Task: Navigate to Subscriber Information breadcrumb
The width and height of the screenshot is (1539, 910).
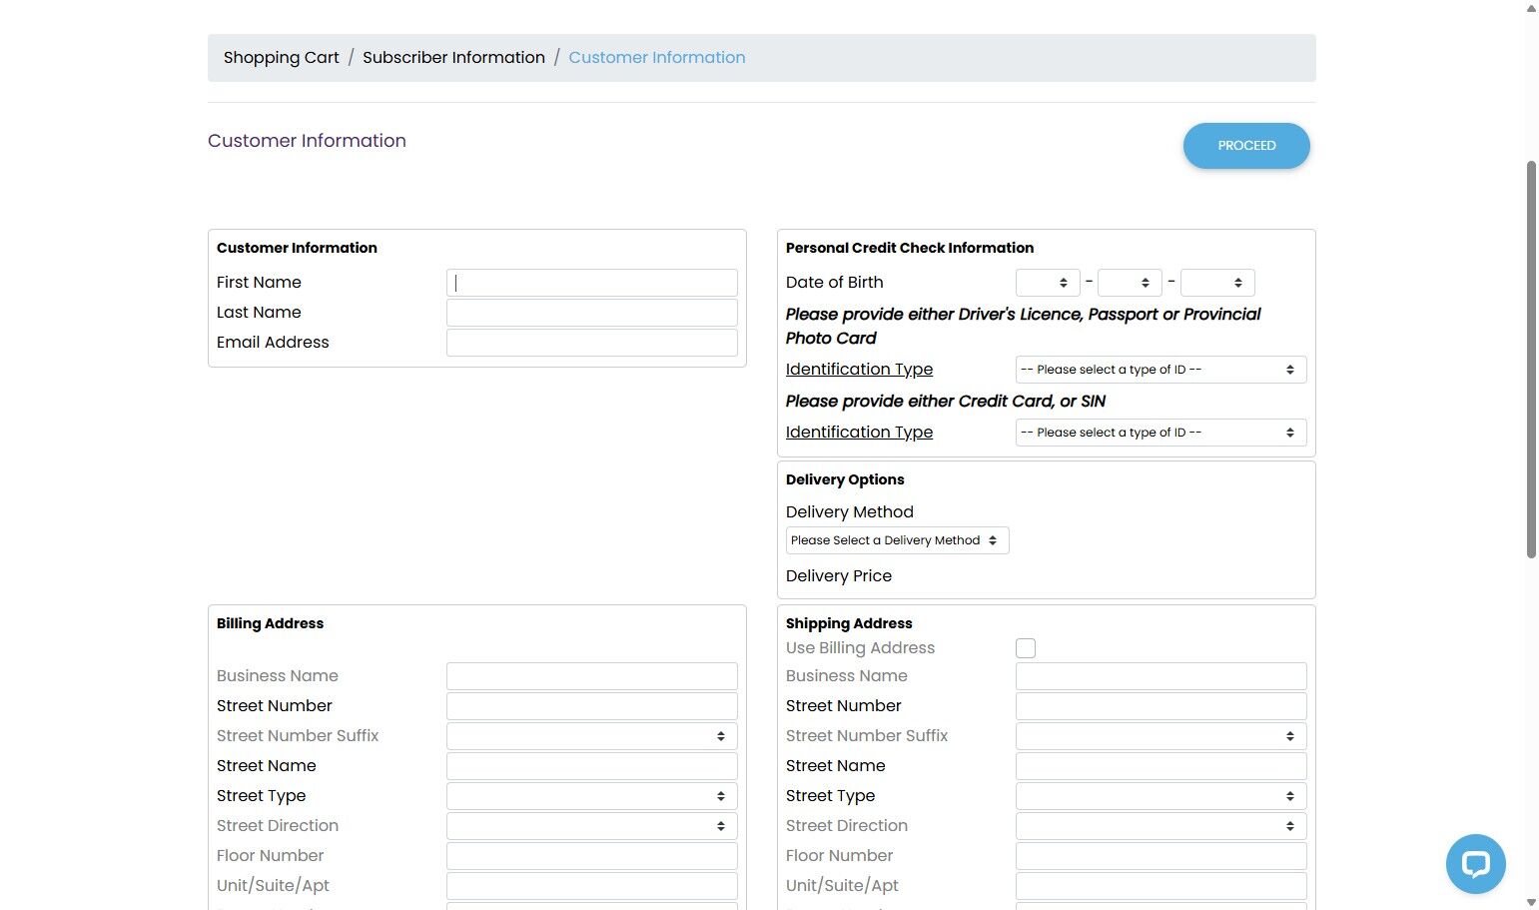Action: point(453,58)
